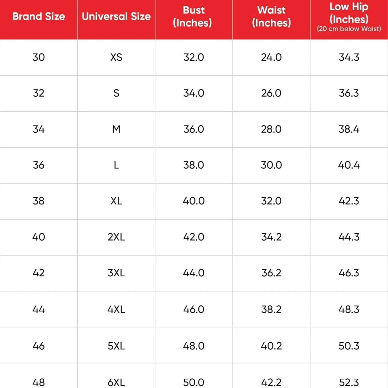Select the 2XL universal size cell
Viewport: 388px width, 388px height.
click(116, 237)
